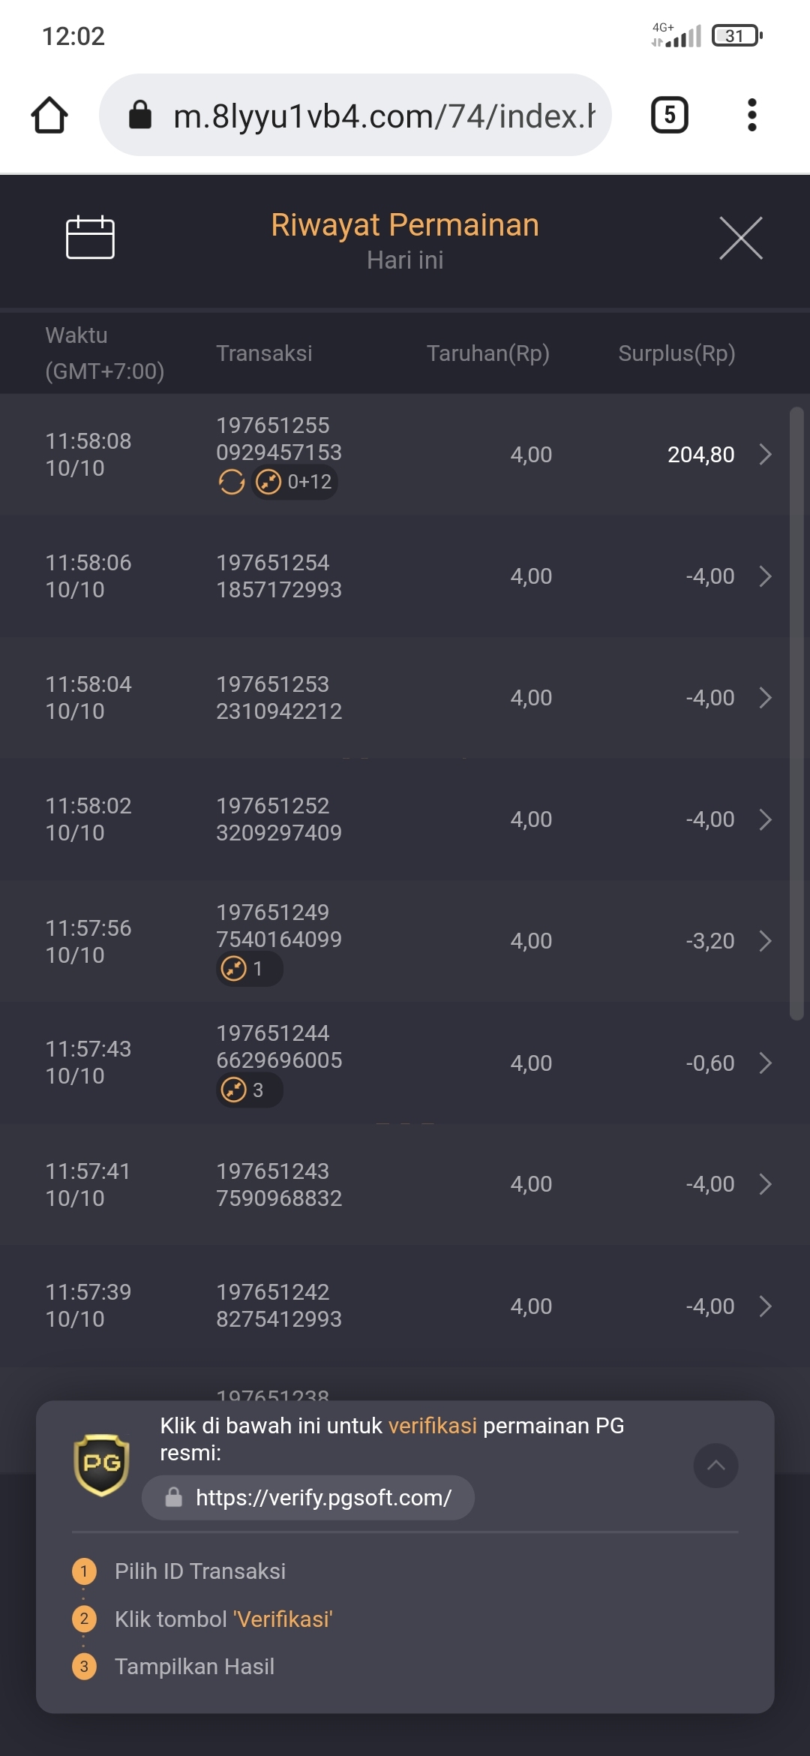Tap the circular respin icon in first row
This screenshot has width=810, height=1756.
click(232, 482)
